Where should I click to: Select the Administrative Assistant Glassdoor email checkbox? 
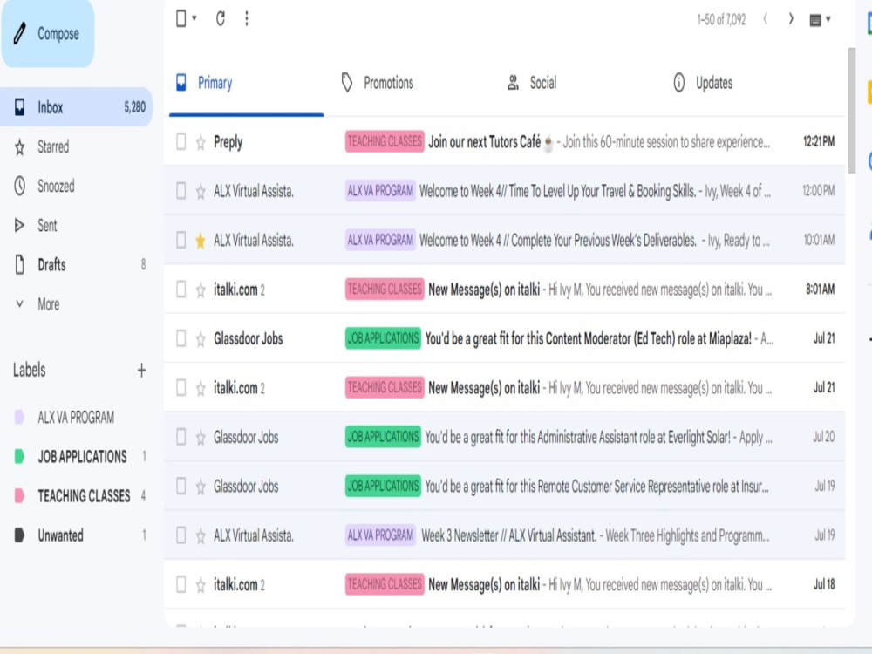coord(181,437)
